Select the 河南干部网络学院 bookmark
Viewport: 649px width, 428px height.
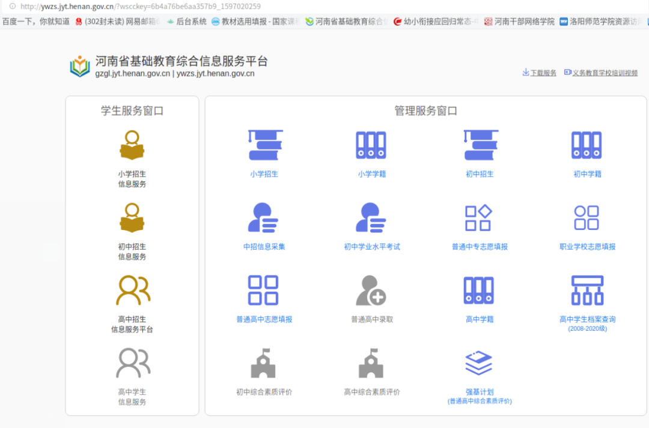pos(519,22)
